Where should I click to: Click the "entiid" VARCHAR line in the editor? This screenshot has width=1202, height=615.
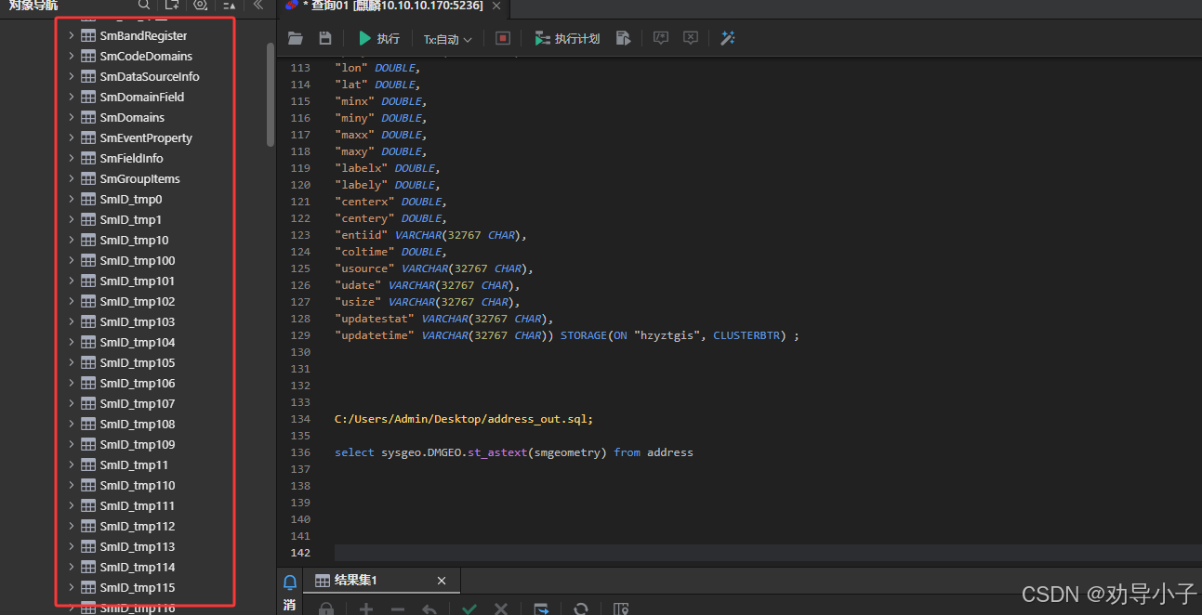430,235
